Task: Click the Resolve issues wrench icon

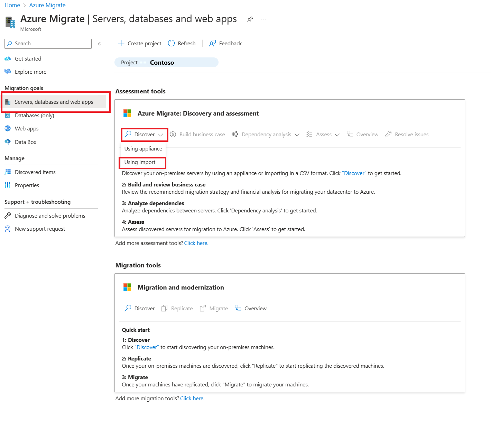Action: point(388,134)
